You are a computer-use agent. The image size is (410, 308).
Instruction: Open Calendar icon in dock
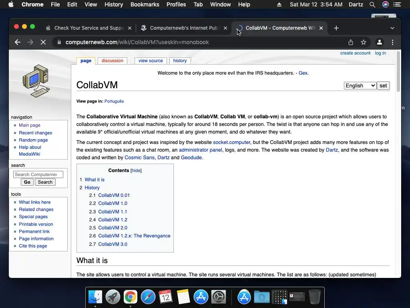pyautogui.click(x=165, y=297)
